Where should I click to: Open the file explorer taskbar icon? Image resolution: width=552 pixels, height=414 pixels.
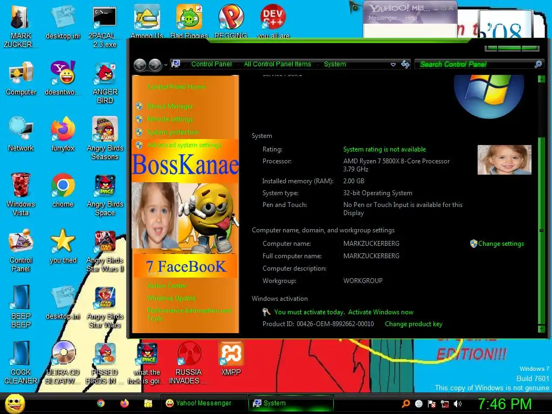(x=148, y=403)
